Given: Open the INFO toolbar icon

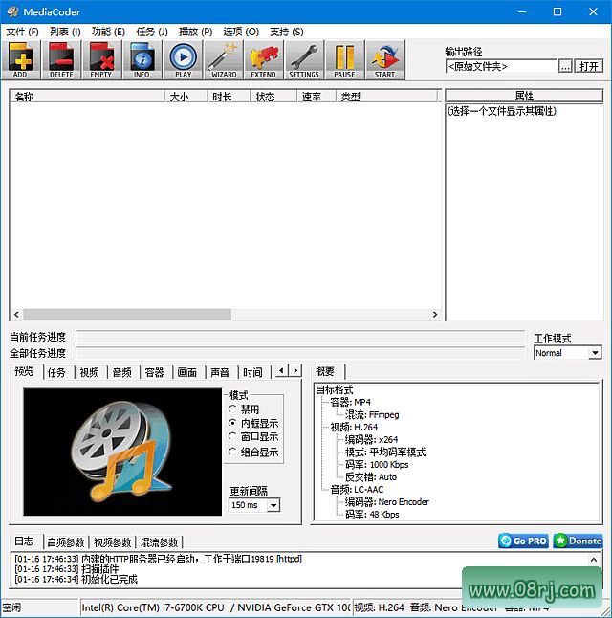Looking at the screenshot, I should tap(142, 60).
